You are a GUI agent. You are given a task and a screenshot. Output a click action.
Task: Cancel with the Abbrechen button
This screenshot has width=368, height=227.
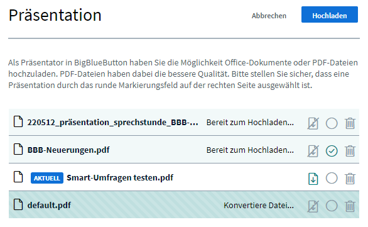pyautogui.click(x=269, y=16)
